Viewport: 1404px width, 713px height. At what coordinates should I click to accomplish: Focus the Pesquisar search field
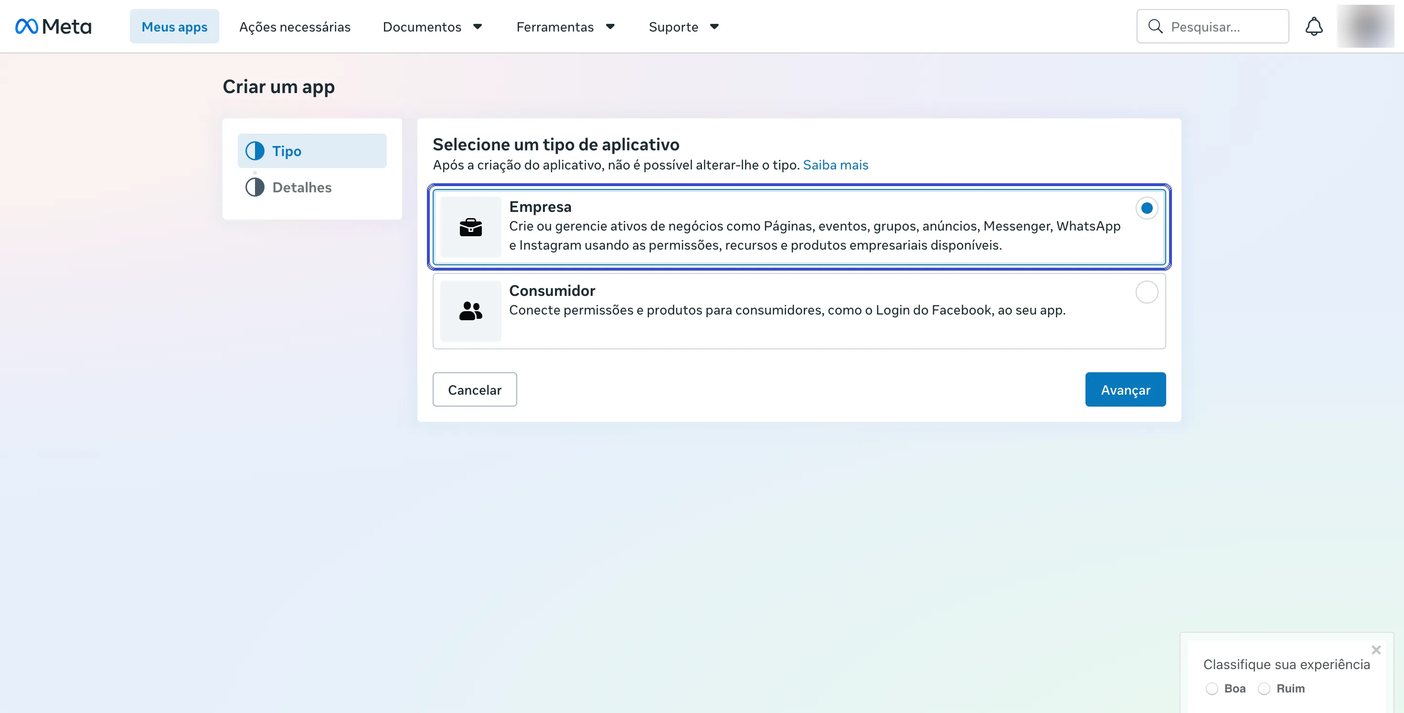1213,26
